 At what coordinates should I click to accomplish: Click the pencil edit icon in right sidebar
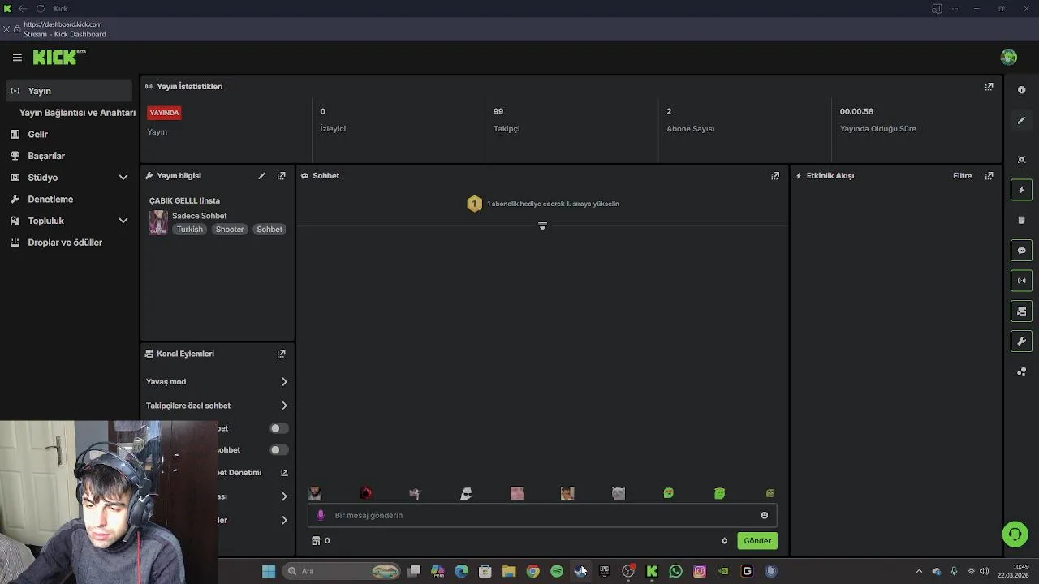click(1022, 120)
